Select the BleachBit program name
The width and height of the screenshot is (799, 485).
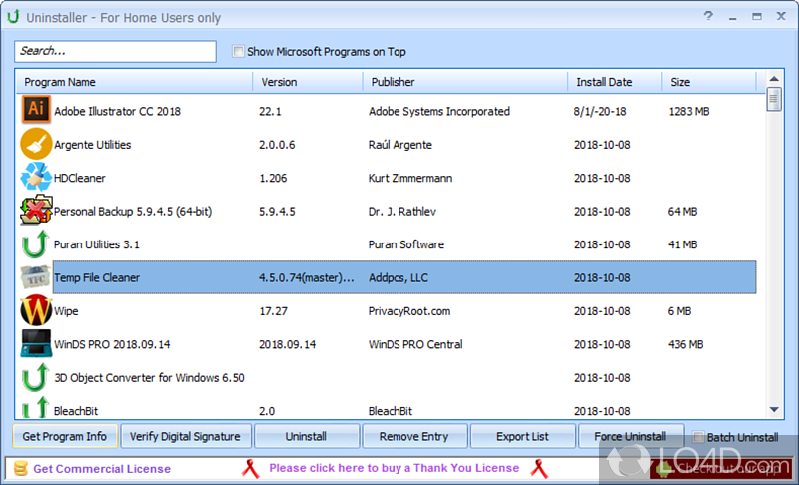(76, 411)
